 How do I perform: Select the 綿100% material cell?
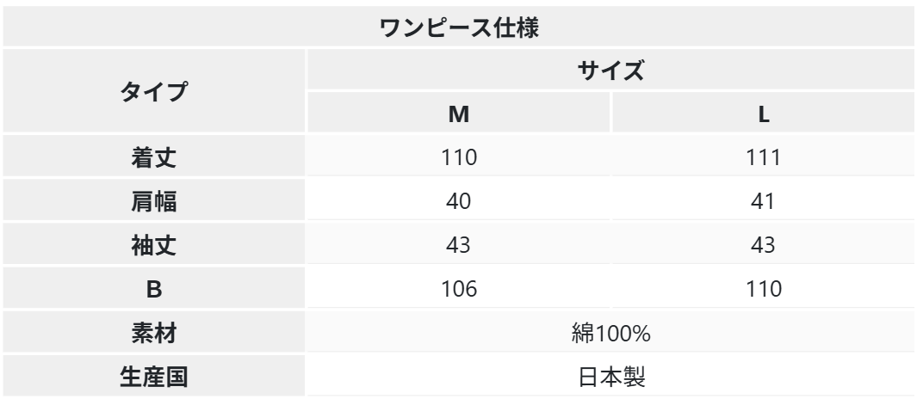[x=610, y=333]
